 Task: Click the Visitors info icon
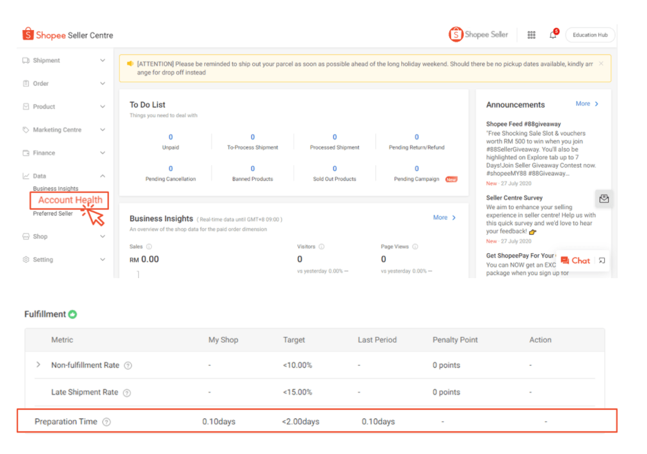click(x=321, y=247)
